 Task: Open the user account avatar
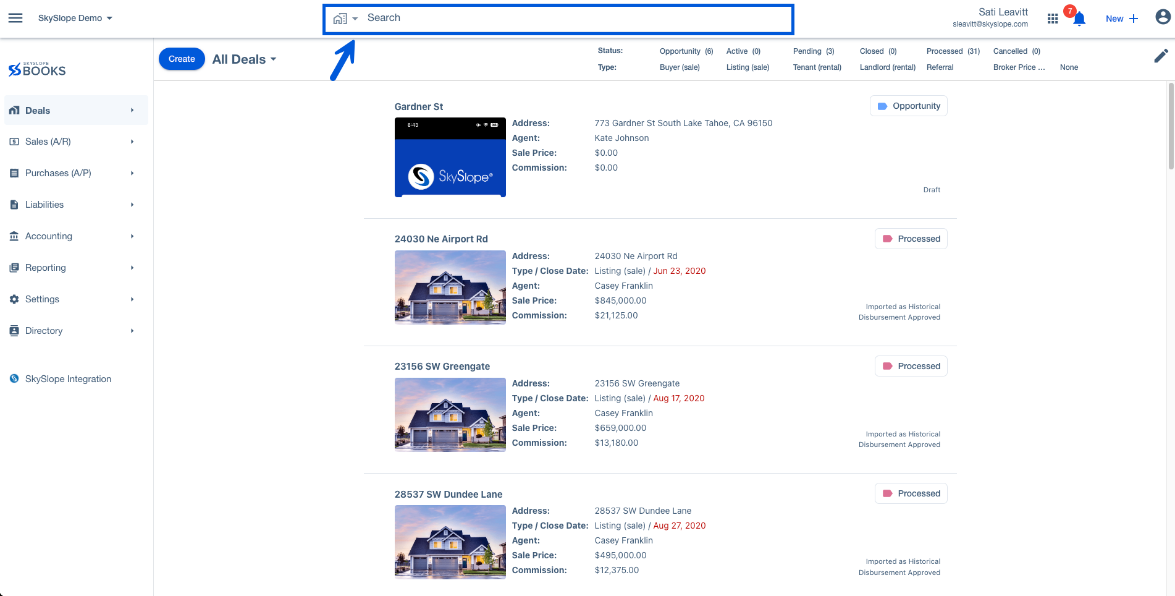click(1163, 17)
